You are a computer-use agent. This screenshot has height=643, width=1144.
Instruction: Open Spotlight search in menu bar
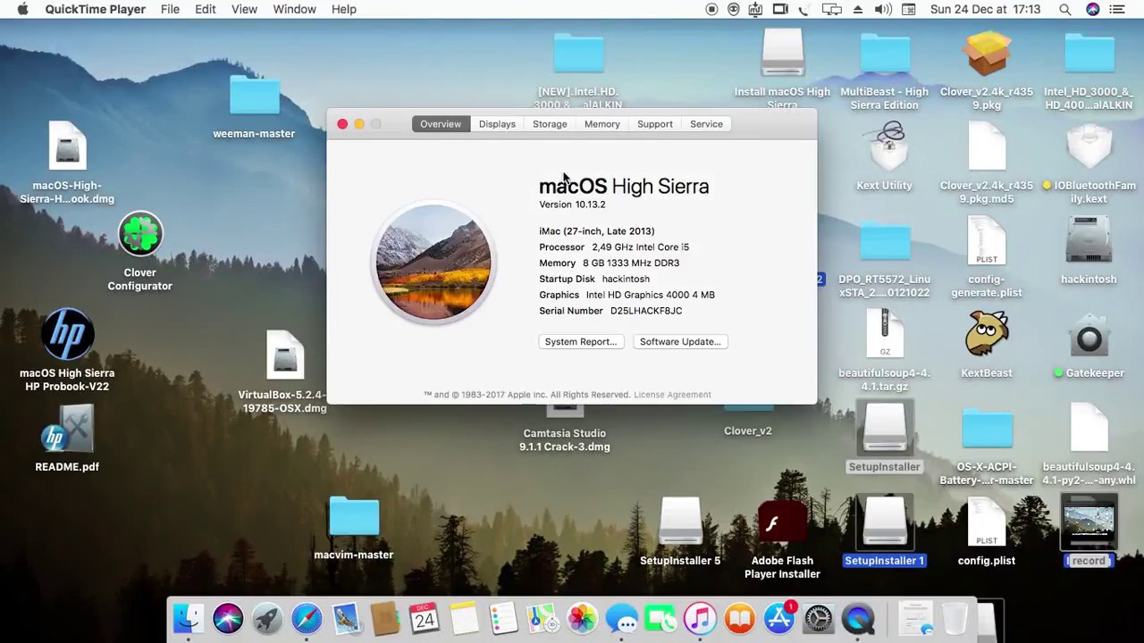1064,9
